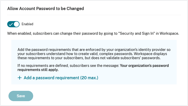The height and width of the screenshot is (106, 188).
Task: Click the bold "requirements still apply." text
Action: (x=38, y=70)
